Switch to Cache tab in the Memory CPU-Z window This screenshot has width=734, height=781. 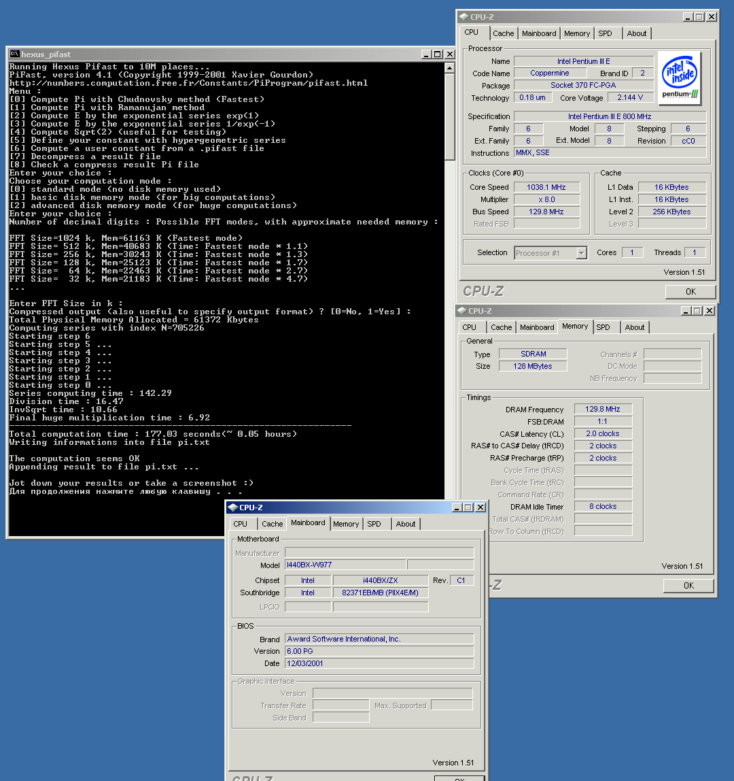pos(501,327)
